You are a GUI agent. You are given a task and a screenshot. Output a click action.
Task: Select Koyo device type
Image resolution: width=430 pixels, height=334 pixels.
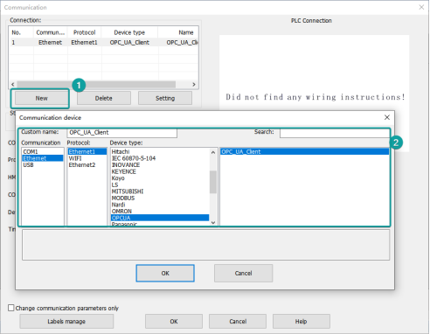(160, 178)
